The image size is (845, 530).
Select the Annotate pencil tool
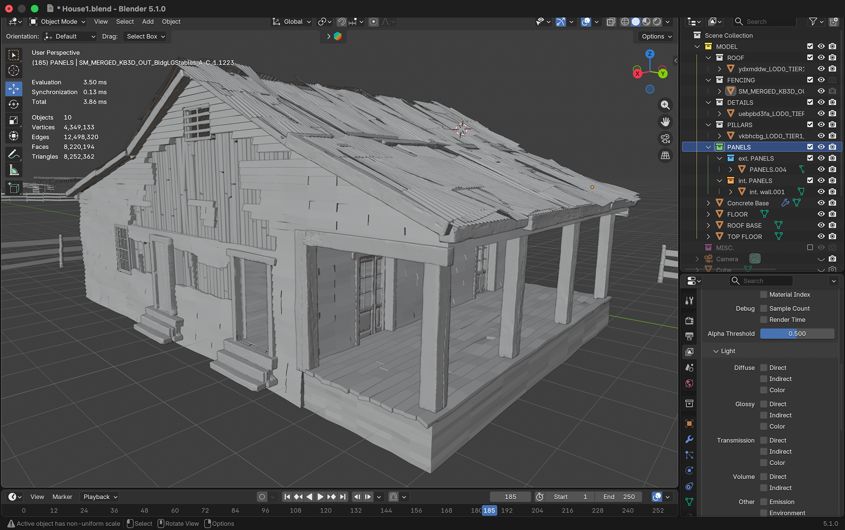tap(14, 154)
